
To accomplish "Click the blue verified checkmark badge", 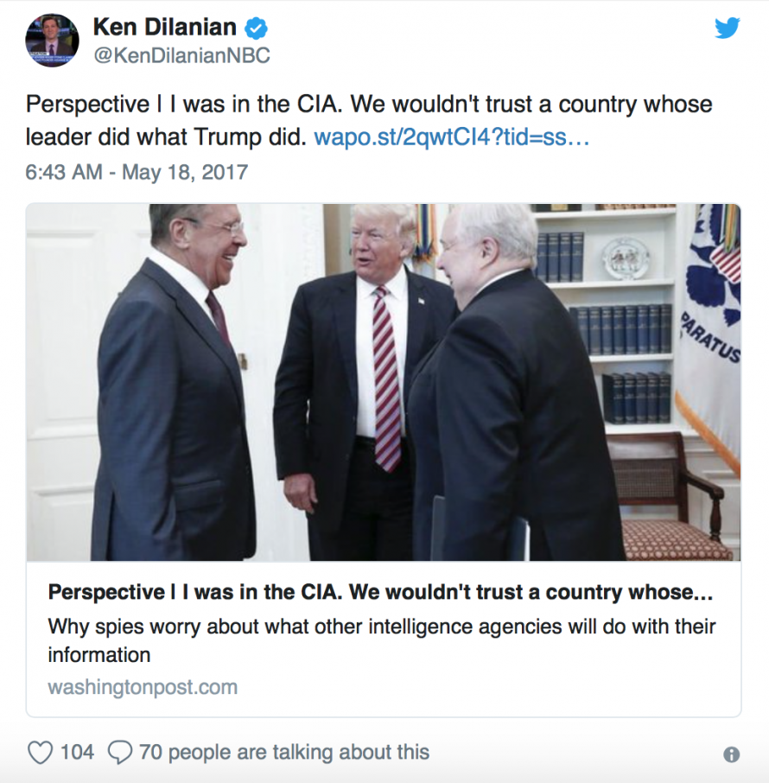I will click(x=256, y=29).
